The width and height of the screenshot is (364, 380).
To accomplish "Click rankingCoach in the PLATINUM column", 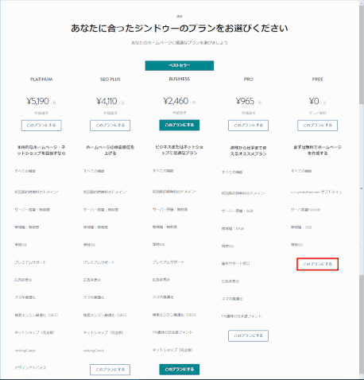I will [x=25, y=351].
